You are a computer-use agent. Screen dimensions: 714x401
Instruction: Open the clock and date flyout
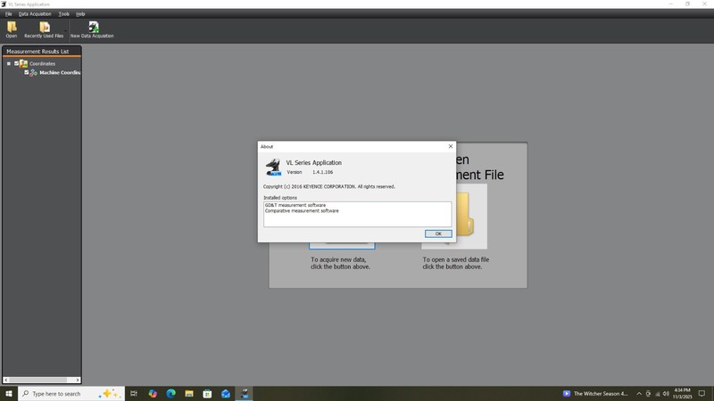(682, 394)
